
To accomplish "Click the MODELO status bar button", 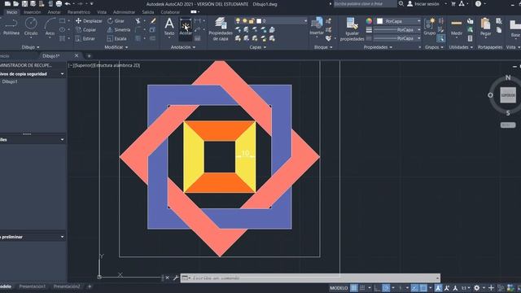I will click(339, 287).
